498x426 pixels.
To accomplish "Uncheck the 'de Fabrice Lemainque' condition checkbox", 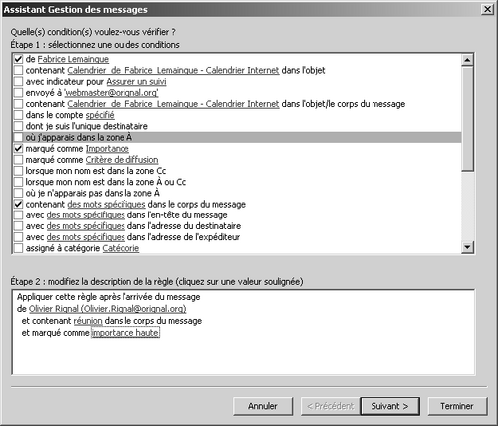I will 18,59.
